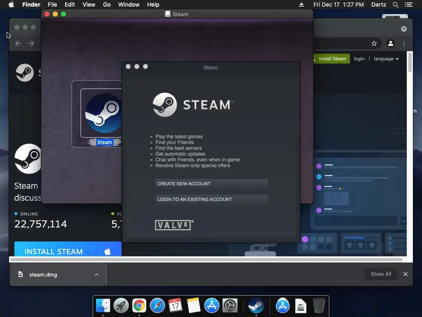Open the Finder menu
Screen dimensions: 422x317
pos(31,5)
